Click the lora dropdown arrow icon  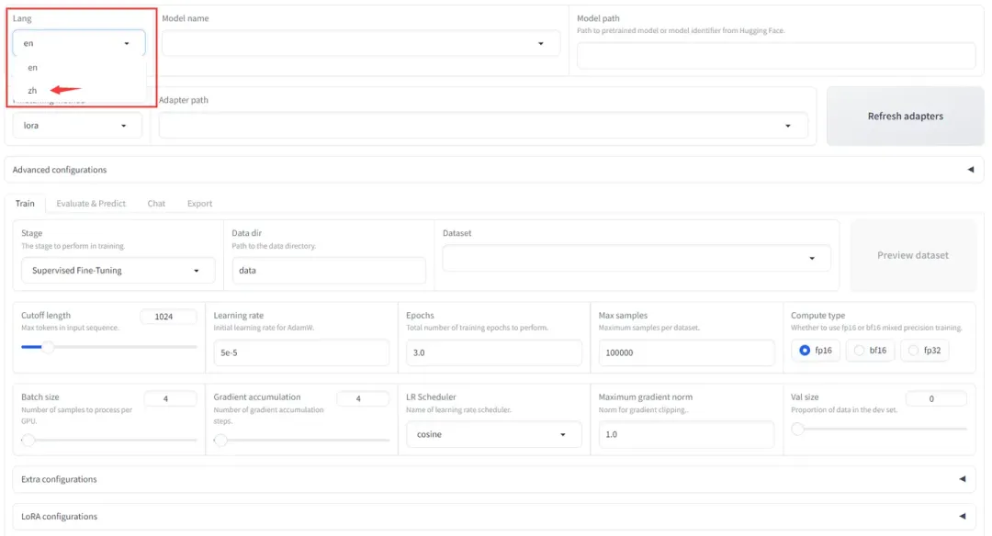click(123, 126)
